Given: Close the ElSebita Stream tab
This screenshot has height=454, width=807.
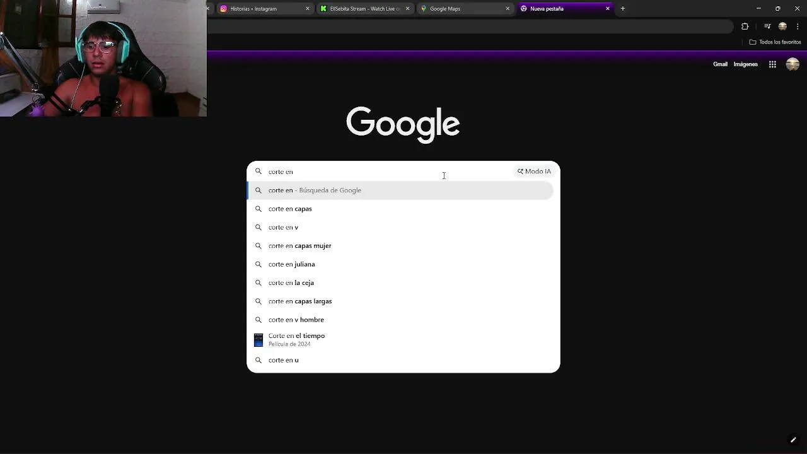Looking at the screenshot, I should click(x=407, y=9).
